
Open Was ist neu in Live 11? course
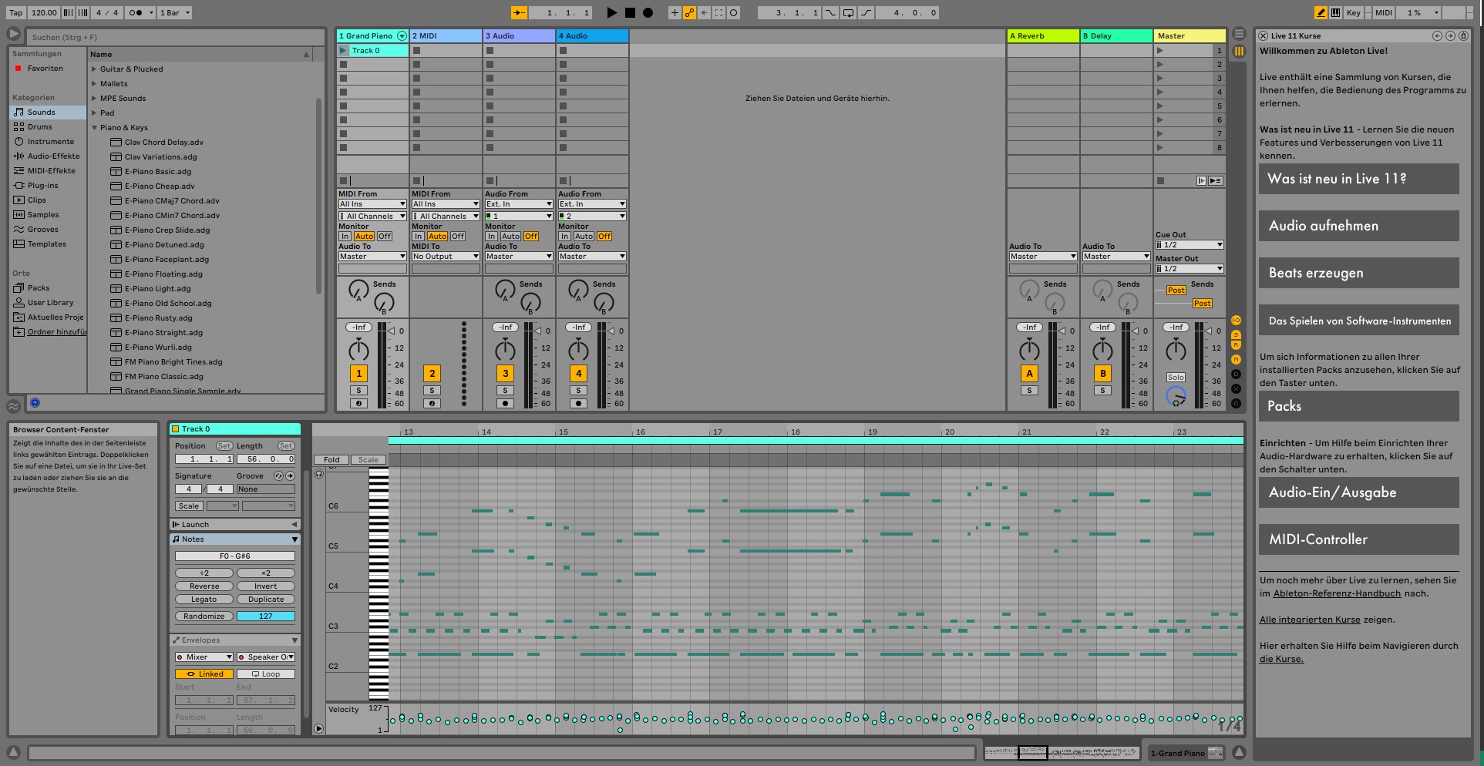(x=1359, y=179)
